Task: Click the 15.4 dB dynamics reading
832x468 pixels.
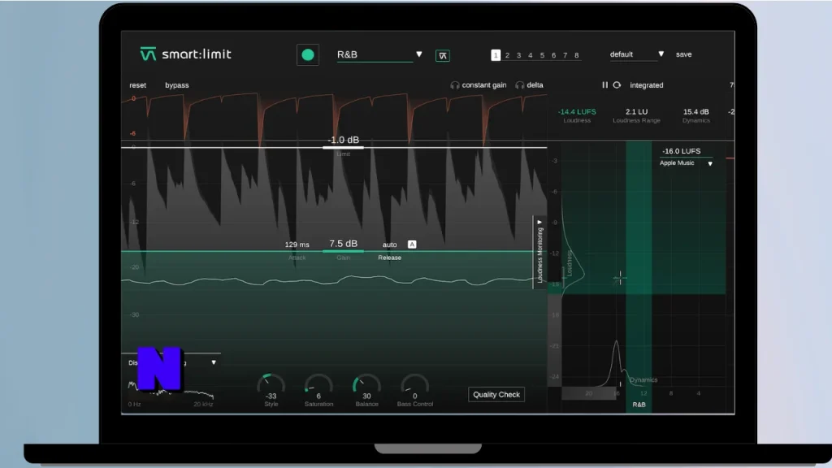Action: pyautogui.click(x=696, y=111)
